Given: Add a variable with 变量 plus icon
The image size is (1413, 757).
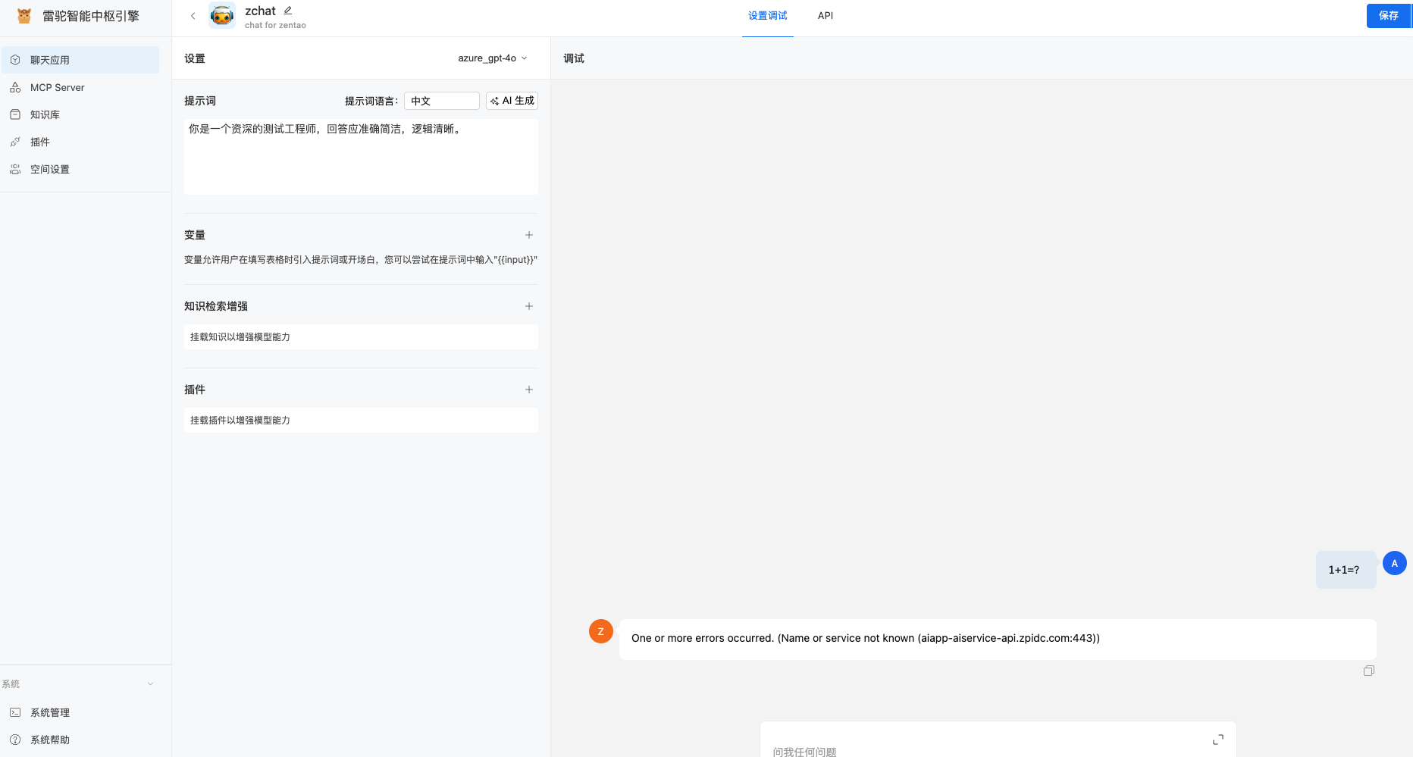Looking at the screenshot, I should (x=529, y=235).
